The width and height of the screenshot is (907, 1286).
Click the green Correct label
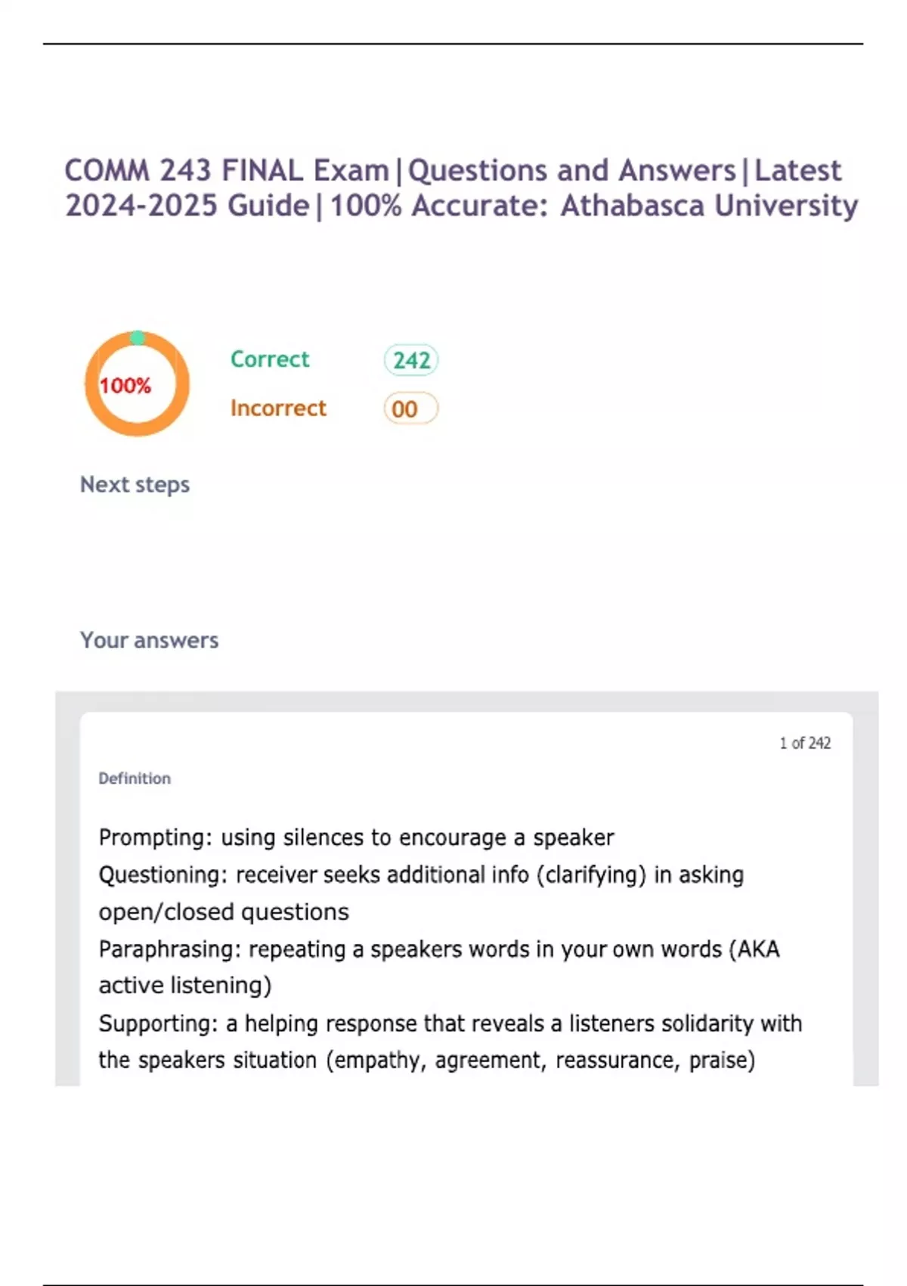[270, 359]
